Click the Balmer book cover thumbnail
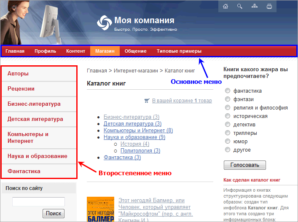Image resolution: width=298 pixels, height=222 pixels. (100, 209)
